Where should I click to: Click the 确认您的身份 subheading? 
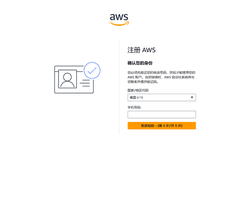[140, 63]
